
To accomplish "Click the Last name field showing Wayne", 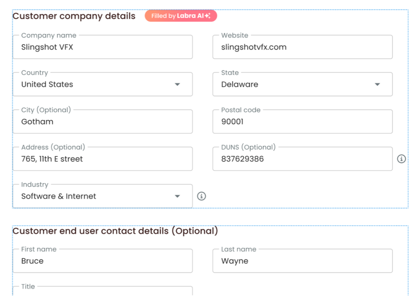I will 302,261.
